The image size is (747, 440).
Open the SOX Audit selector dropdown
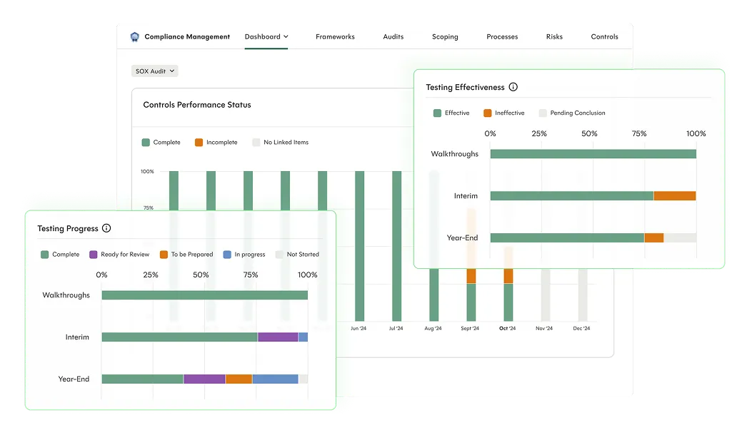pos(154,71)
